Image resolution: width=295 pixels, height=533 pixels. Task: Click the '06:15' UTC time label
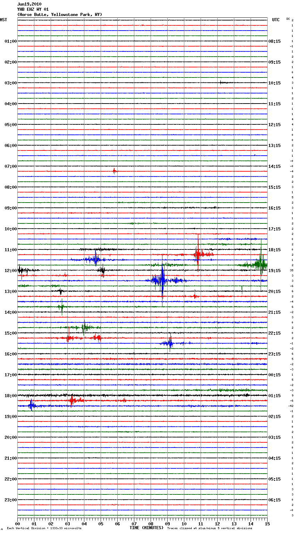275,500
